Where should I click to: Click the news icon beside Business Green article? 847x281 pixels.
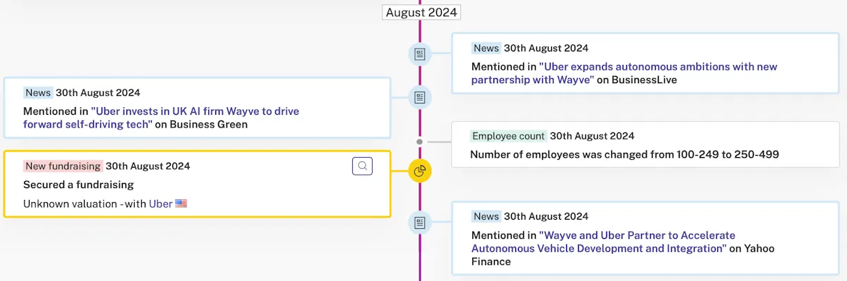click(420, 97)
